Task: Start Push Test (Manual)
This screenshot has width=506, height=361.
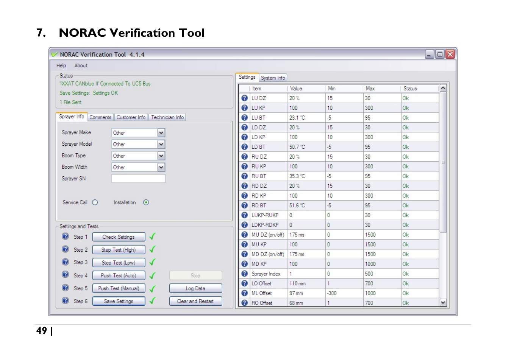Action: (x=119, y=288)
